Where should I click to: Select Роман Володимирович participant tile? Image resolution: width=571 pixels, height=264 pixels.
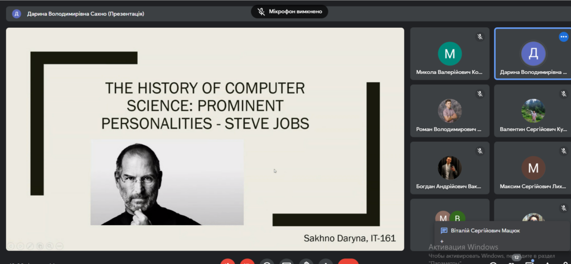[449, 112]
